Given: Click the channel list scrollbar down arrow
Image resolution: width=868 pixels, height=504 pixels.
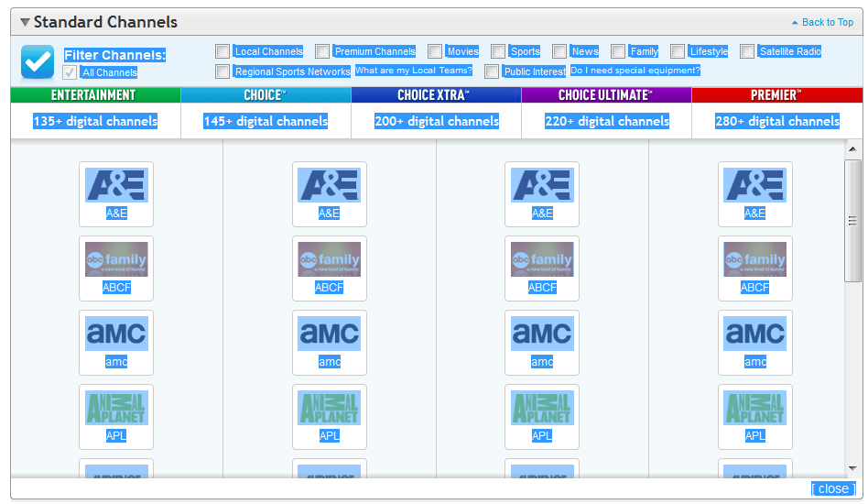Looking at the screenshot, I should (x=852, y=468).
